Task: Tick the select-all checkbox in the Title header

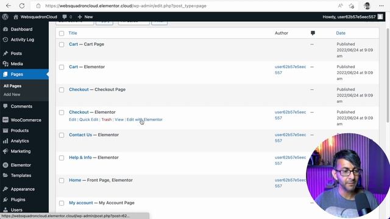Action: tap(62, 33)
